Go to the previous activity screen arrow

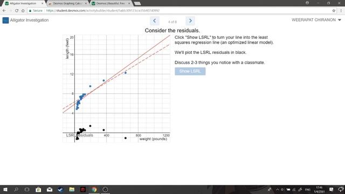155,21
